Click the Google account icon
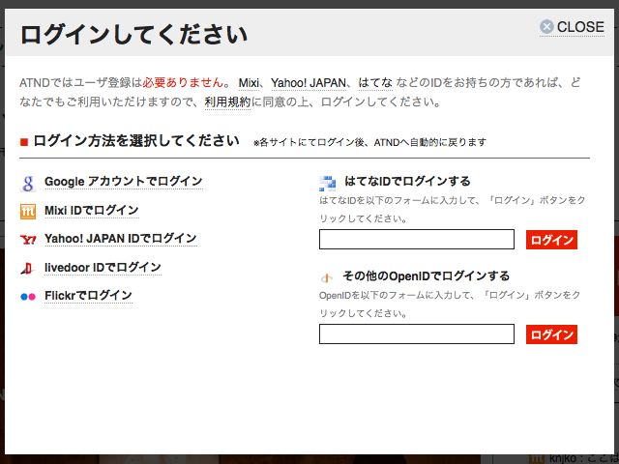Image resolution: width=619 pixels, height=464 pixels. [x=28, y=183]
